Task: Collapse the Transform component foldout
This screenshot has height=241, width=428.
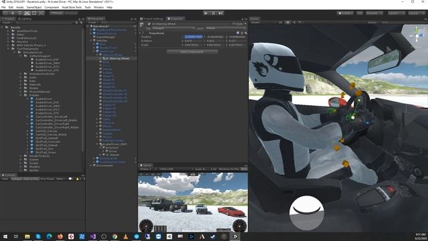Action: click(140, 33)
